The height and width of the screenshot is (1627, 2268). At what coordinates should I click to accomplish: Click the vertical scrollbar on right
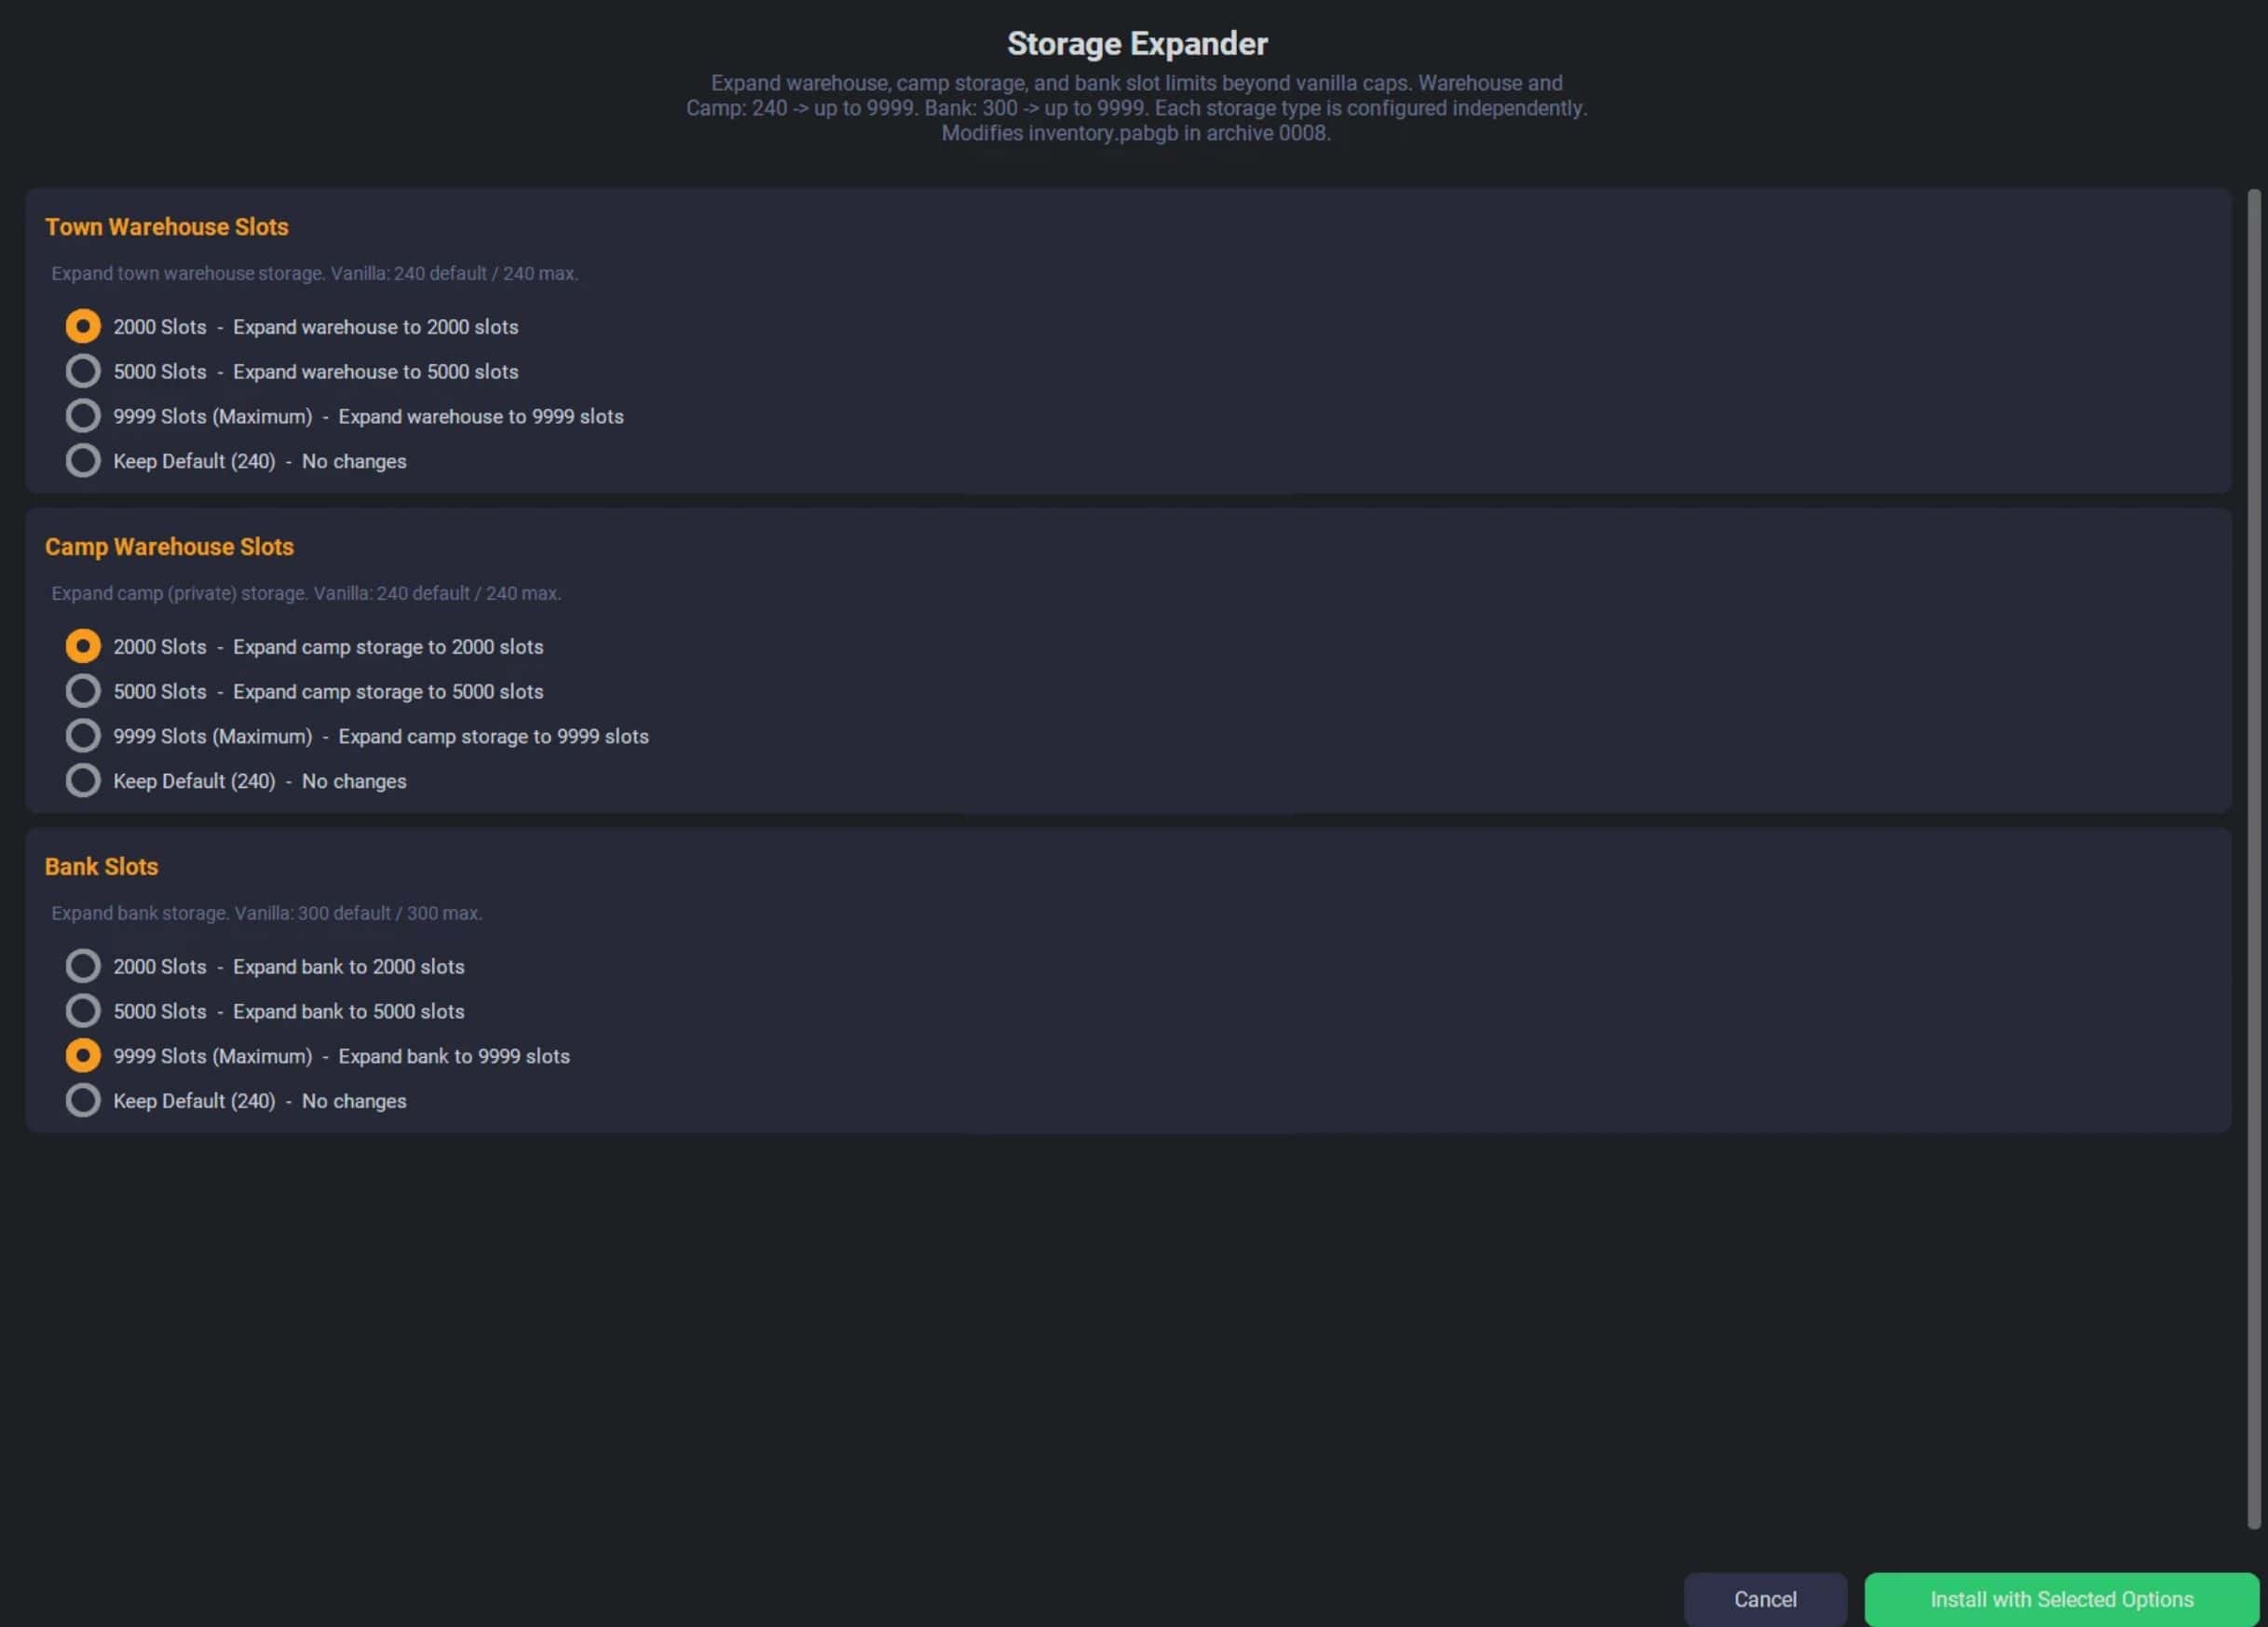point(2253,858)
